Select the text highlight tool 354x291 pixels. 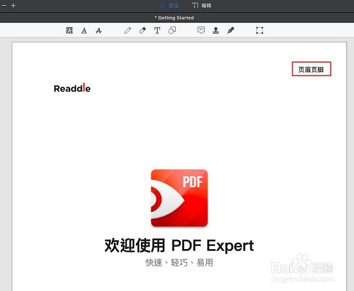pos(70,30)
